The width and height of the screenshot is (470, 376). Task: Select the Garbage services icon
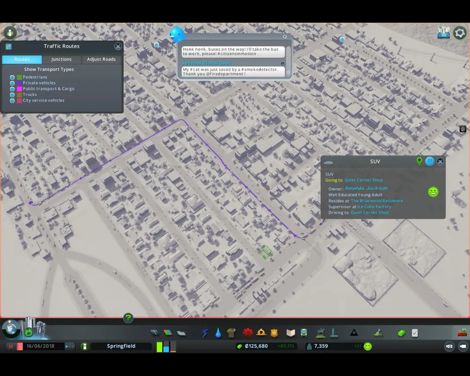pos(231,333)
